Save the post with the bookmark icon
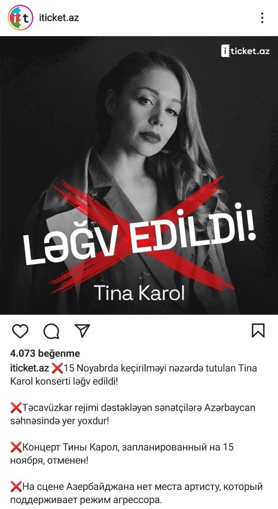This screenshot has height=509, width=278. tap(258, 330)
